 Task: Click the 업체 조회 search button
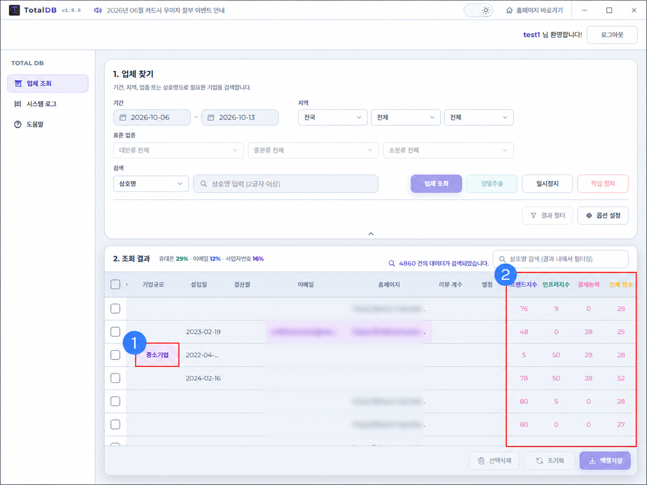click(436, 184)
